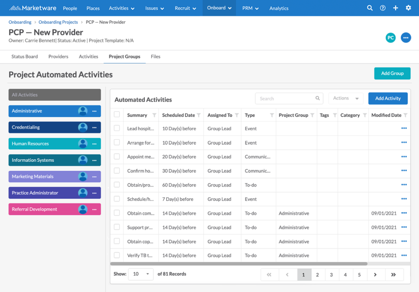
Task: Click the Add Group button
Action: tap(392, 73)
